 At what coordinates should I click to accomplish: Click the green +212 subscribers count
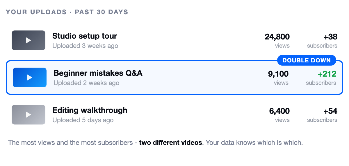327,74
